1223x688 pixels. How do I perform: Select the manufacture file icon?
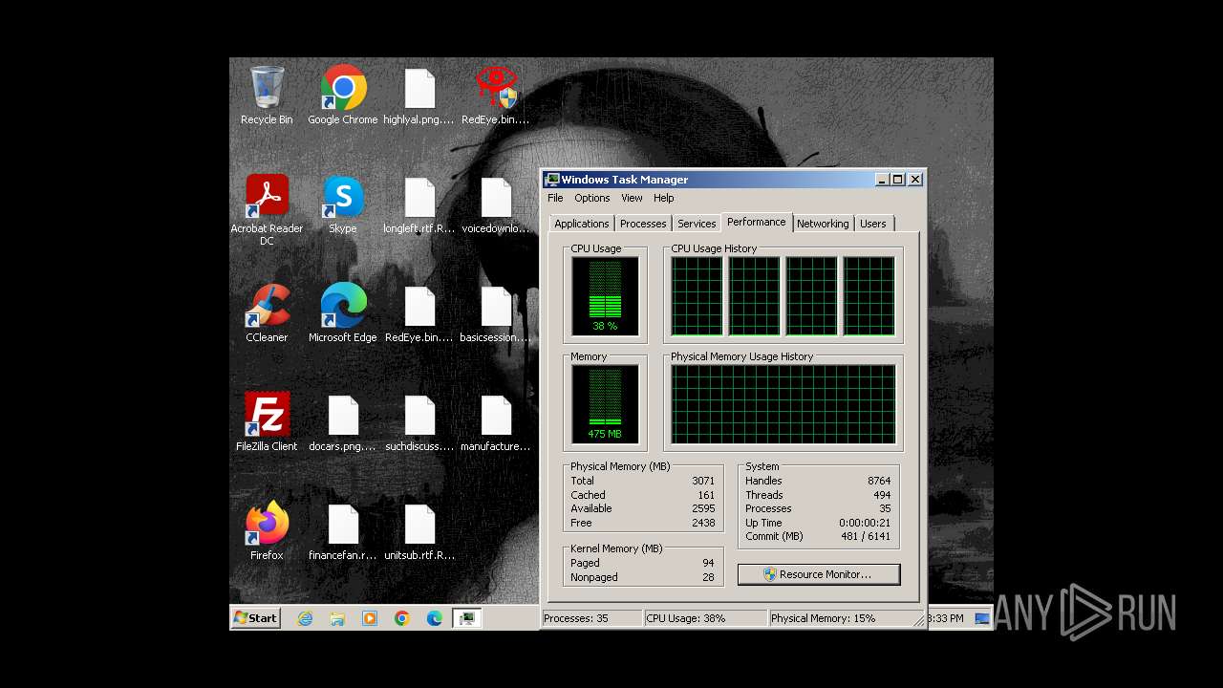click(496, 422)
